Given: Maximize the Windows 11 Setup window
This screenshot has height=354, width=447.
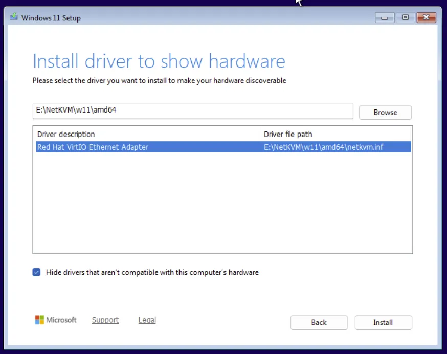Looking at the screenshot, I should pyautogui.click(x=405, y=18).
